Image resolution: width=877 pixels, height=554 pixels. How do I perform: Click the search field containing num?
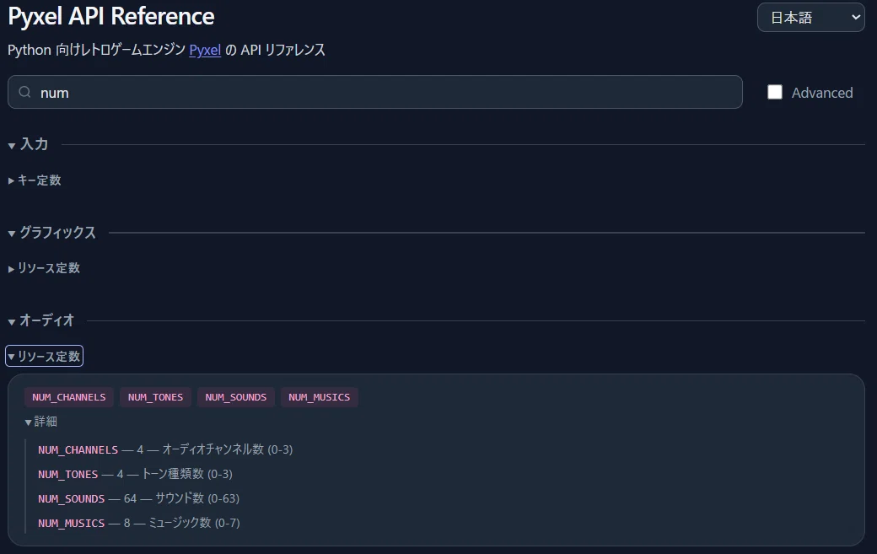tap(374, 92)
